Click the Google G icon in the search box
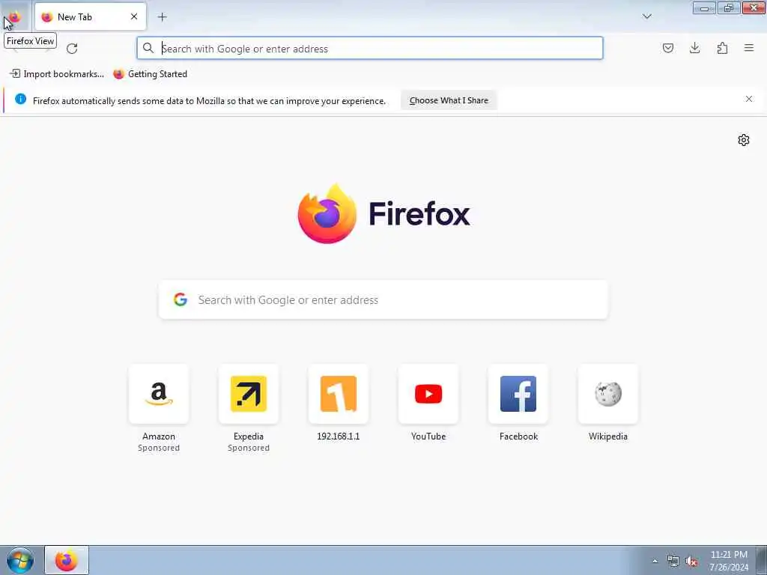767x575 pixels. point(181,299)
